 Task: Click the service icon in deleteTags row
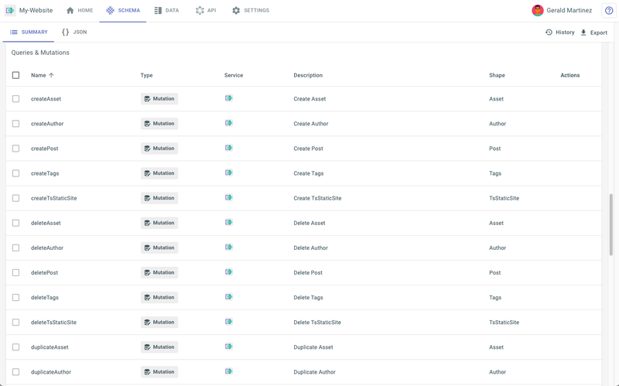click(228, 297)
